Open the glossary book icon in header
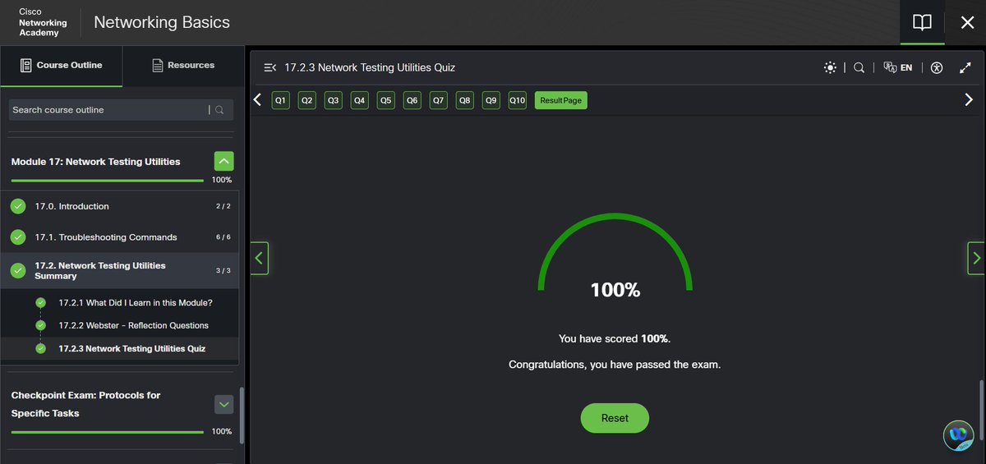986x464 pixels. 922,22
